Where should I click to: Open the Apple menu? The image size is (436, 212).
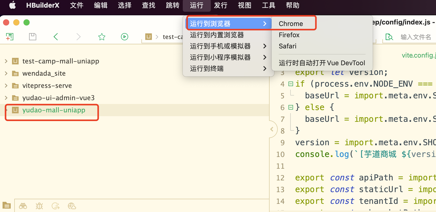pyautogui.click(x=13, y=5)
